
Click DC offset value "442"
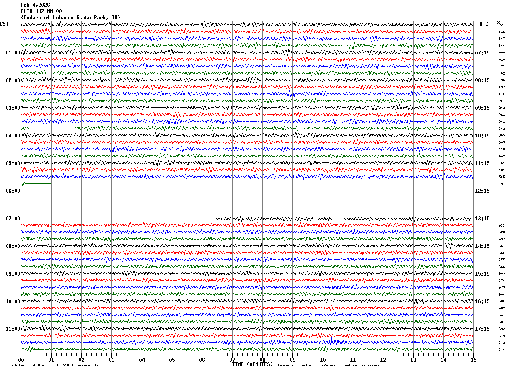502,156
